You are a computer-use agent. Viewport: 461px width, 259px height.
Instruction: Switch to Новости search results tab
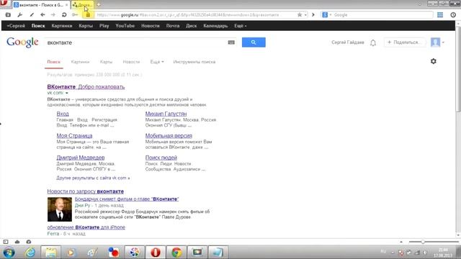[131, 62]
